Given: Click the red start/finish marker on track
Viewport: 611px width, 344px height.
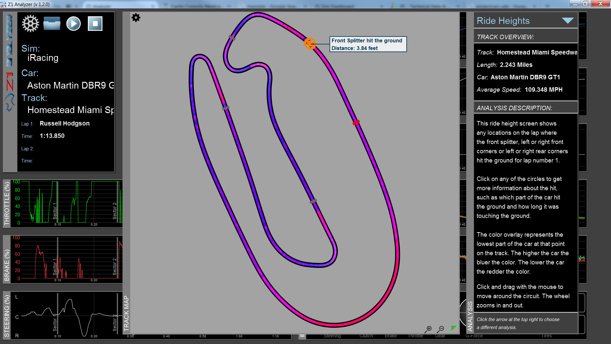Looking at the screenshot, I should [356, 122].
